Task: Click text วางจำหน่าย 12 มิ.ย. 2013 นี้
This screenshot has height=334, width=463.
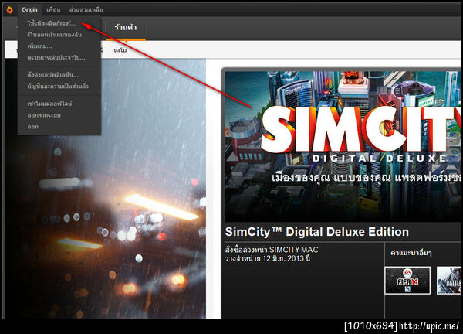Action: pos(268,258)
